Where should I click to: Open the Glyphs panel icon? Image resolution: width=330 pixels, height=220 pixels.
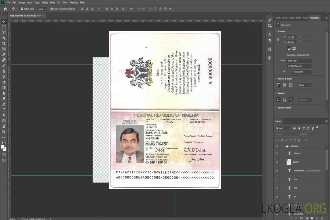270,49
